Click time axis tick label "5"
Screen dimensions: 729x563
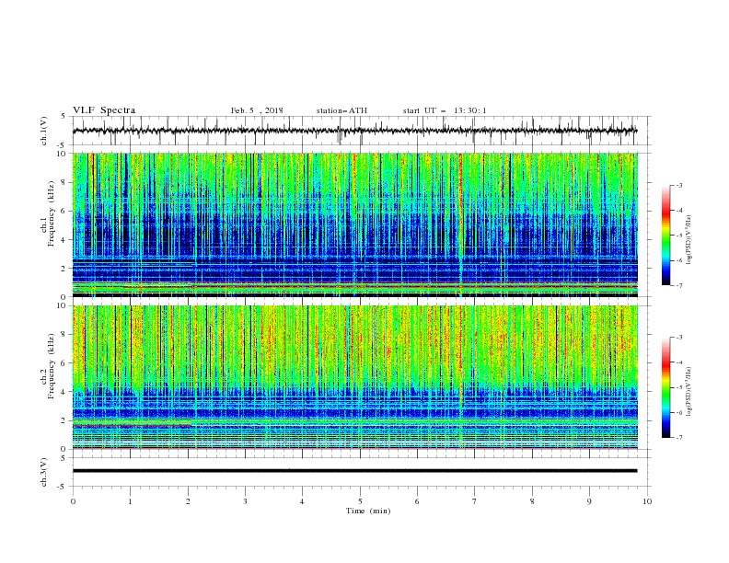pyautogui.click(x=360, y=501)
